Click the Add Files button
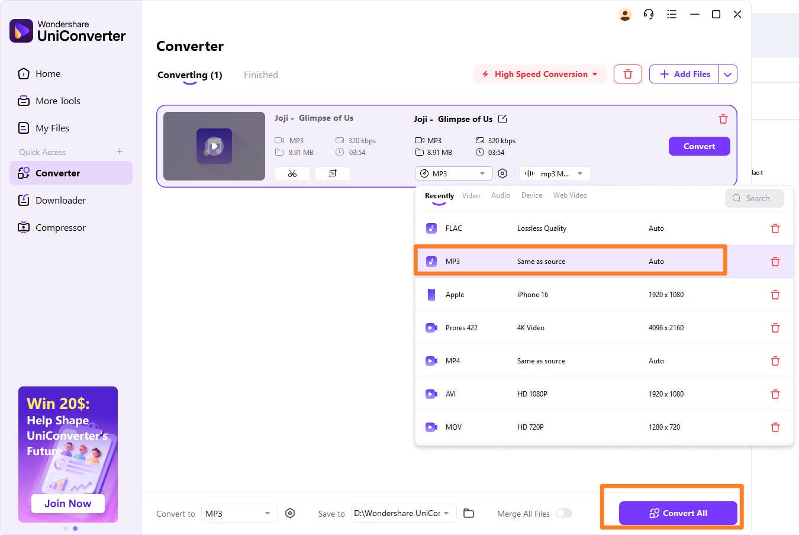The height and width of the screenshot is (535, 799). (x=684, y=74)
